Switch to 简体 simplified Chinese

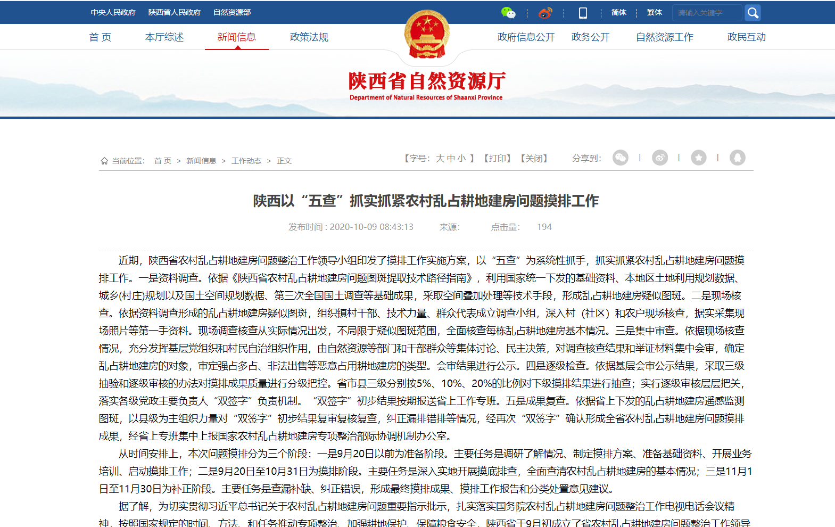[x=619, y=13]
